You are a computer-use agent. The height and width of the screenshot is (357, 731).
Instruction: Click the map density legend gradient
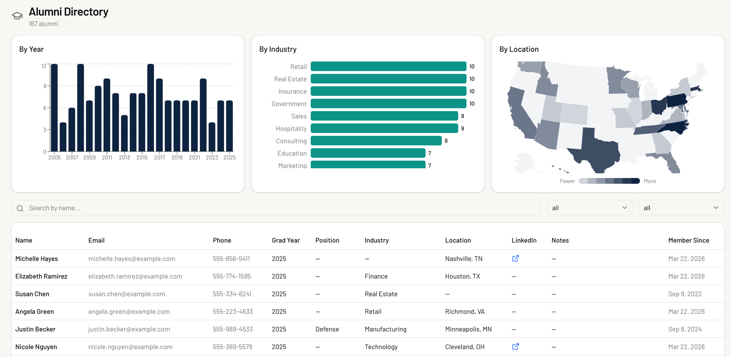point(609,181)
